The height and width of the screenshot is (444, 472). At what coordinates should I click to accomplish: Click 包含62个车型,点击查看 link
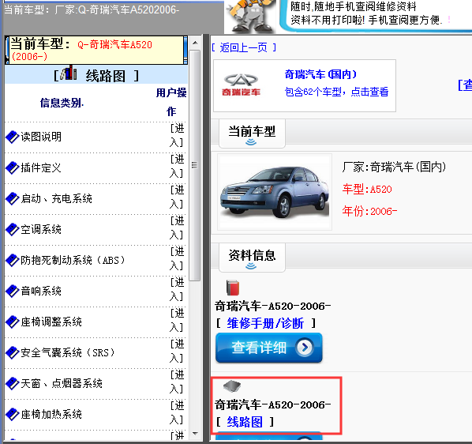click(x=336, y=92)
